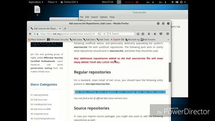Open 01. Getting Started category
This screenshot has width=215, height=121.
pyautogui.click(x=39, y=95)
